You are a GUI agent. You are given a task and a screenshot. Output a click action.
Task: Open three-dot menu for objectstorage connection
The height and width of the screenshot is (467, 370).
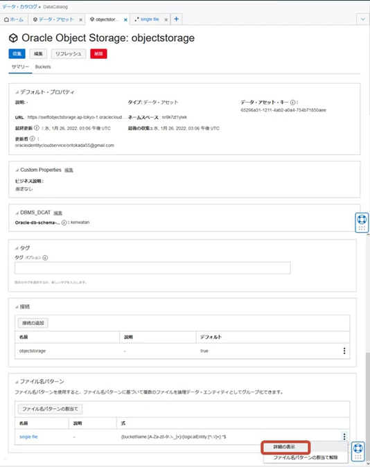344,351
